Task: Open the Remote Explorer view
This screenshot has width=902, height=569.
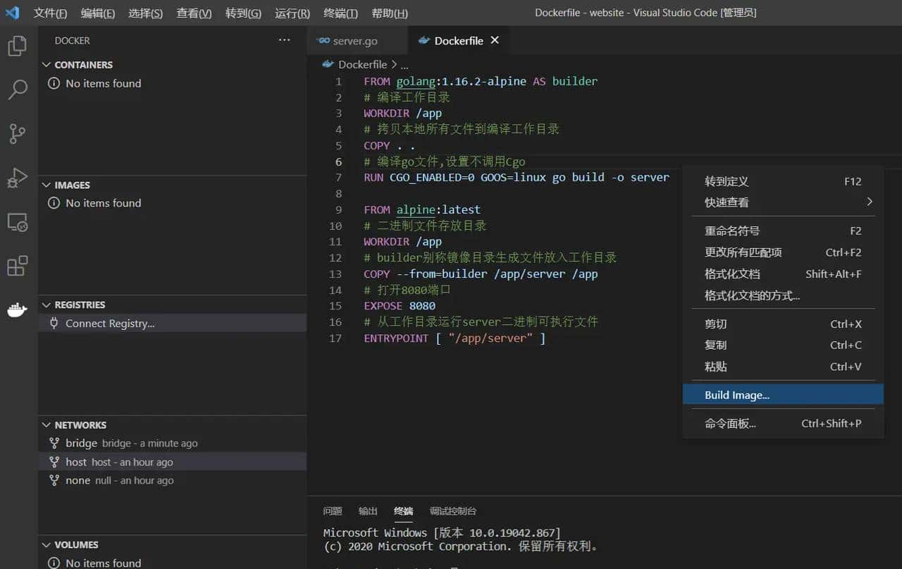Action: point(17,222)
